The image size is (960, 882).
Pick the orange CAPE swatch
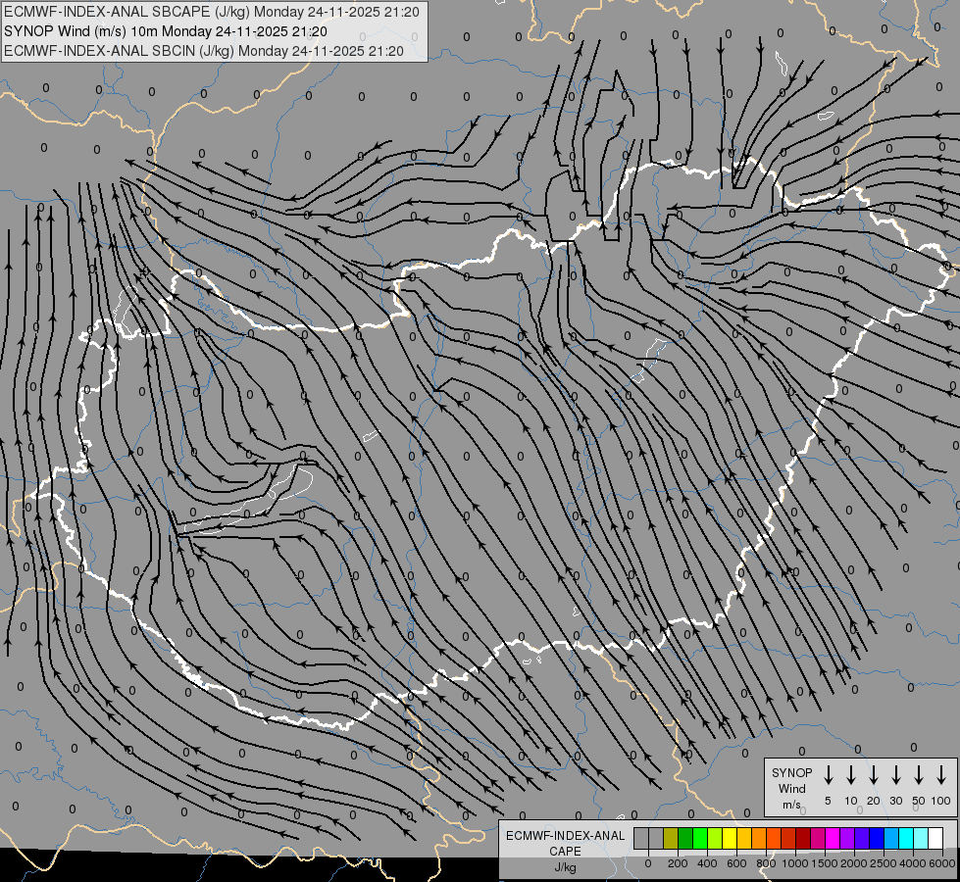pyautogui.click(x=759, y=838)
